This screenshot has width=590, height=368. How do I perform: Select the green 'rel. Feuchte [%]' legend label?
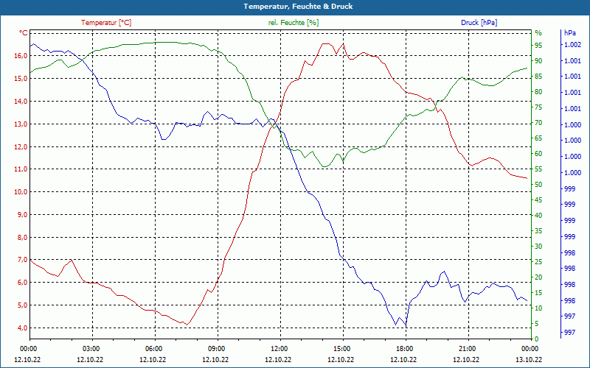tap(294, 23)
